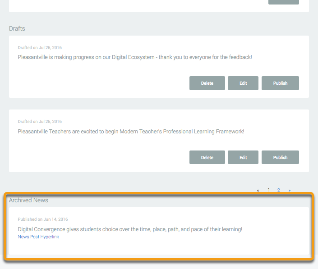Viewport: 318px width, 269px height.
Task: Select the Digital Convergence archived post text
Action: [x=130, y=229]
